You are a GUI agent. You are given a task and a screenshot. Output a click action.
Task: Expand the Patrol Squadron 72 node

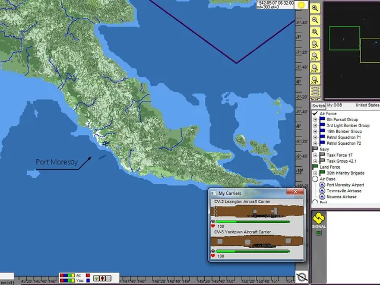[x=315, y=143]
